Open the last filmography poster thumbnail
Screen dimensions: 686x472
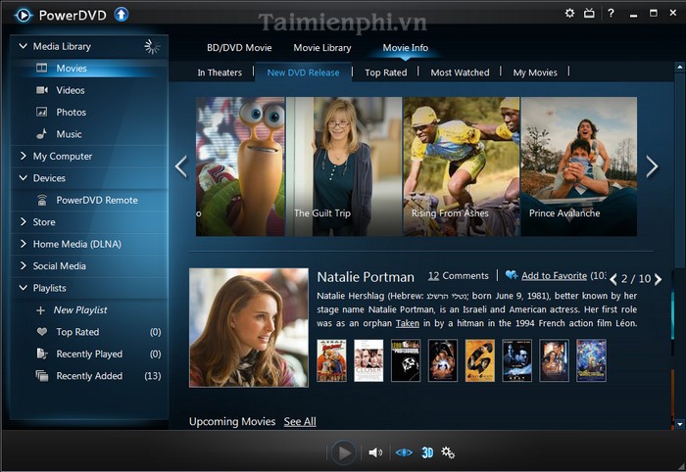(x=591, y=360)
